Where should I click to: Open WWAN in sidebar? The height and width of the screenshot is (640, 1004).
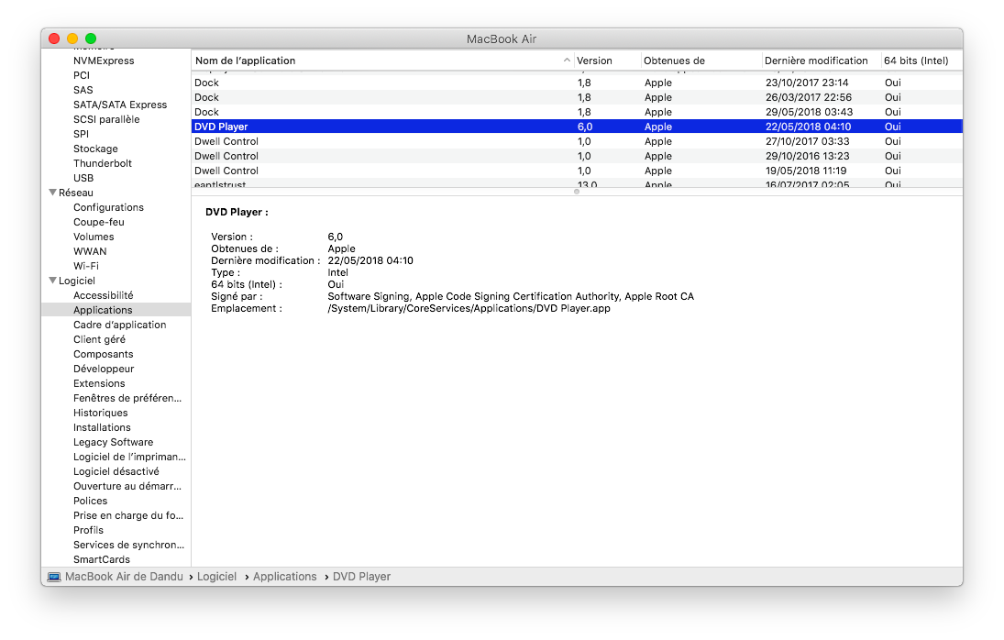pyautogui.click(x=90, y=251)
